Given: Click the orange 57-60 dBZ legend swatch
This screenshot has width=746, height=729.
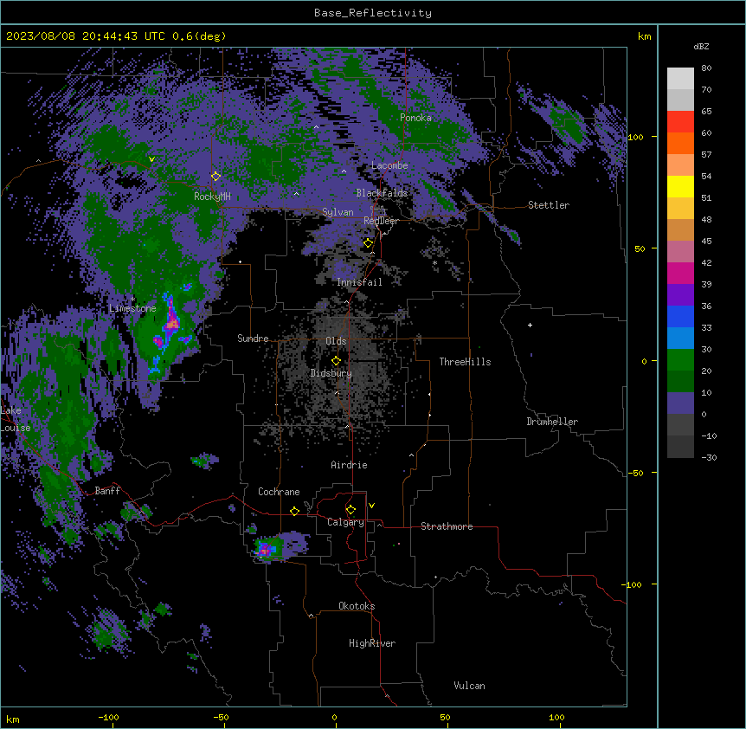Looking at the screenshot, I should pos(680,143).
